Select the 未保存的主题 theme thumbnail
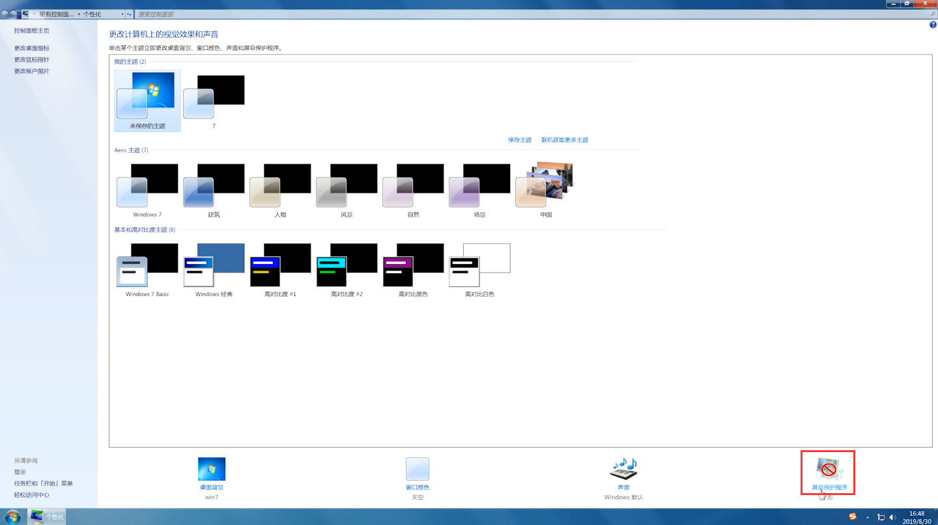Image resolution: width=938 pixels, height=525 pixels. tap(147, 101)
